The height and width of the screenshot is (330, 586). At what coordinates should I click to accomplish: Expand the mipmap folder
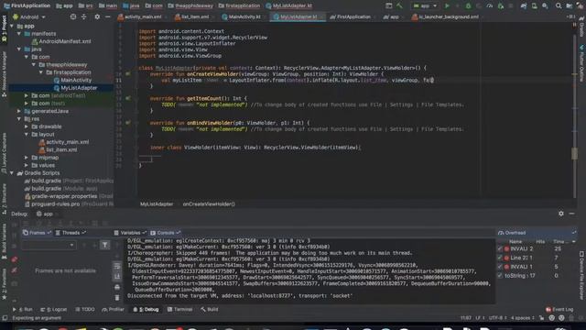[27, 158]
